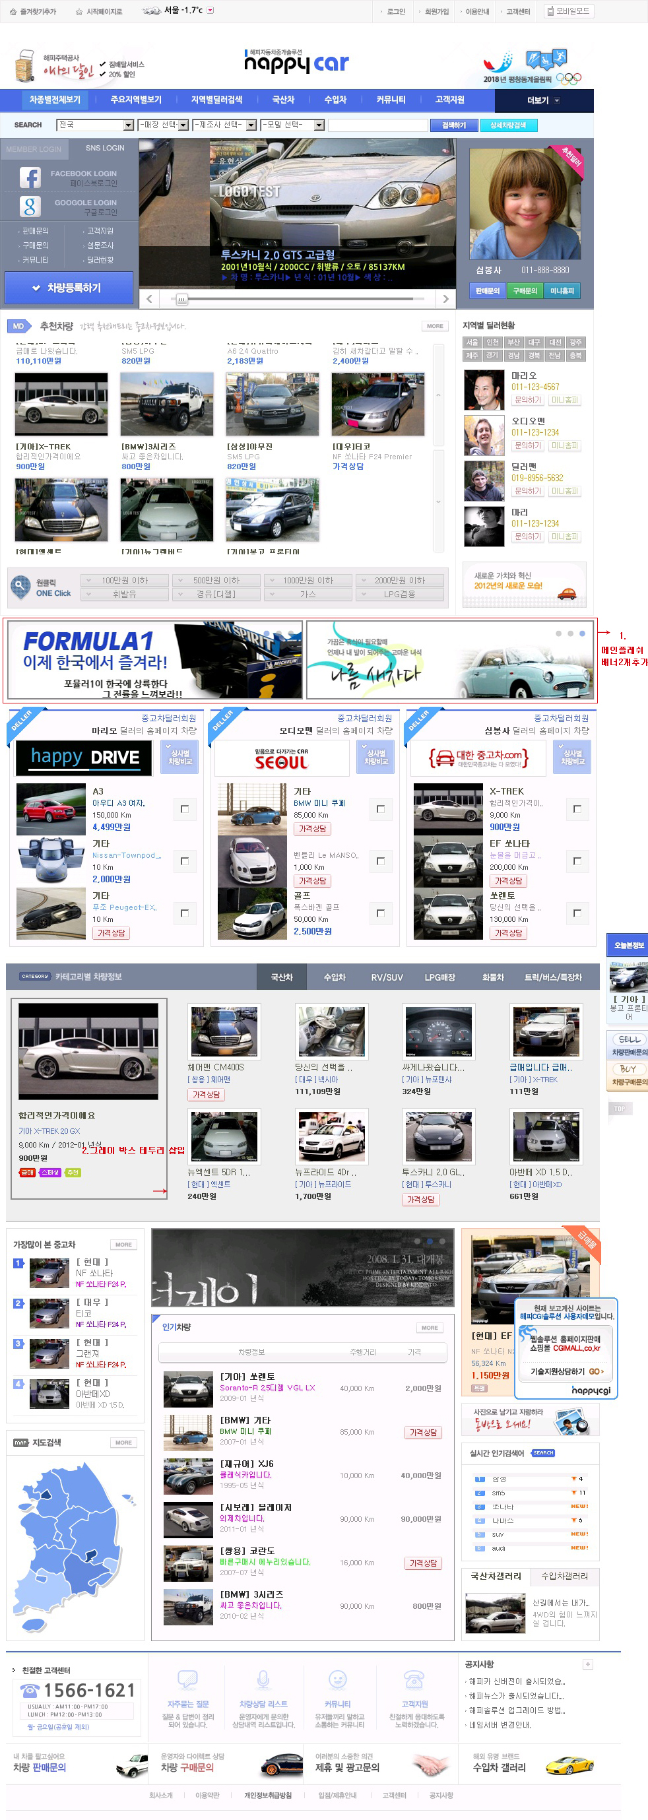The height and width of the screenshot is (1820, 648).
Task: Click the 원클릭 ONE Click magnifier icon
Action: 20,587
